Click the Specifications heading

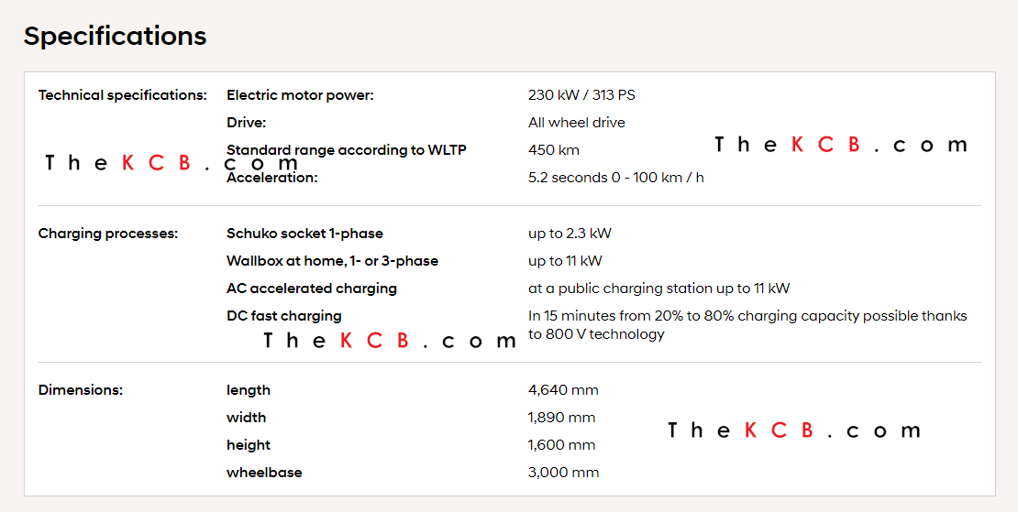tap(115, 36)
